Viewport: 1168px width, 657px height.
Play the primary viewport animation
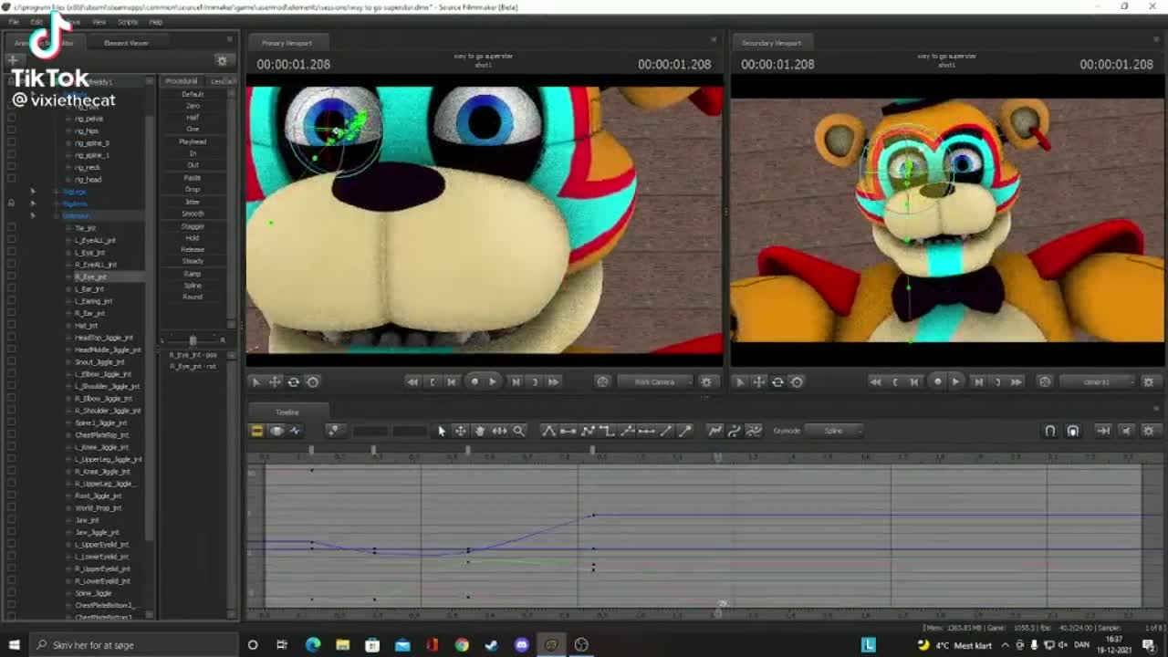click(x=493, y=382)
